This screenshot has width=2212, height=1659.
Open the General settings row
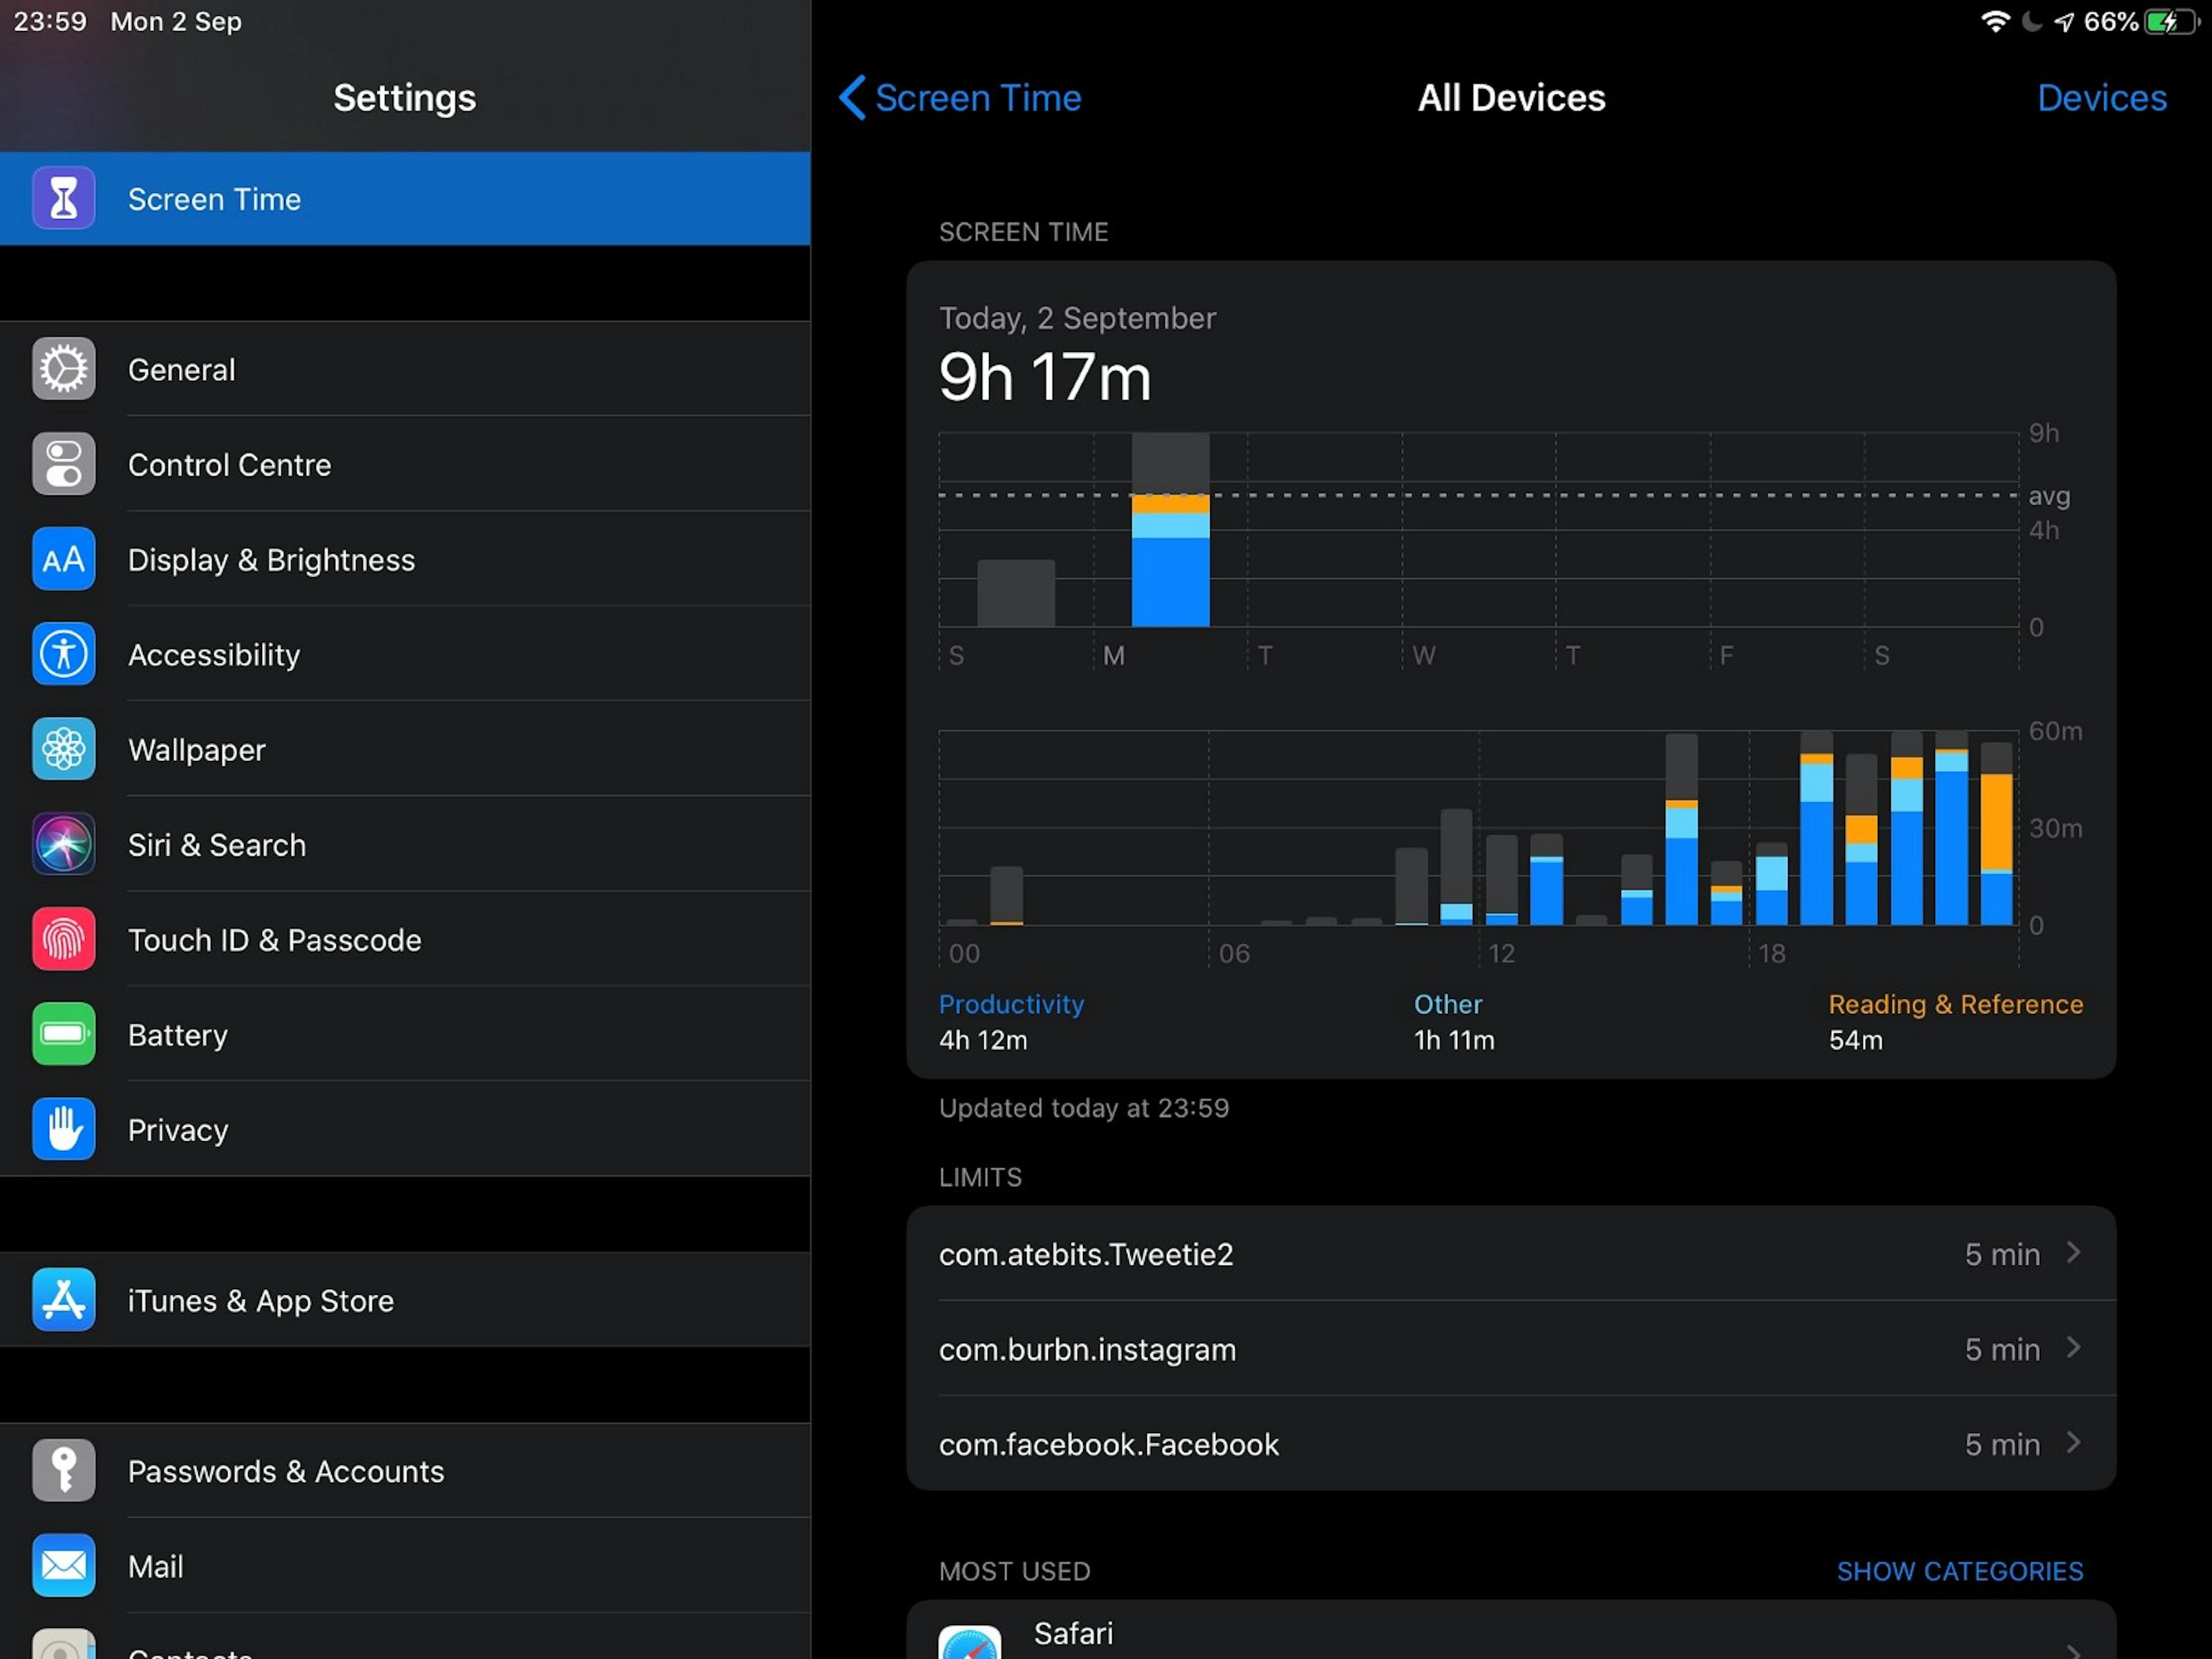(x=405, y=369)
